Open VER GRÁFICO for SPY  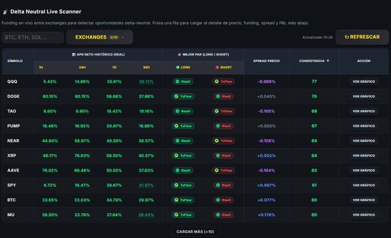tap(363, 185)
